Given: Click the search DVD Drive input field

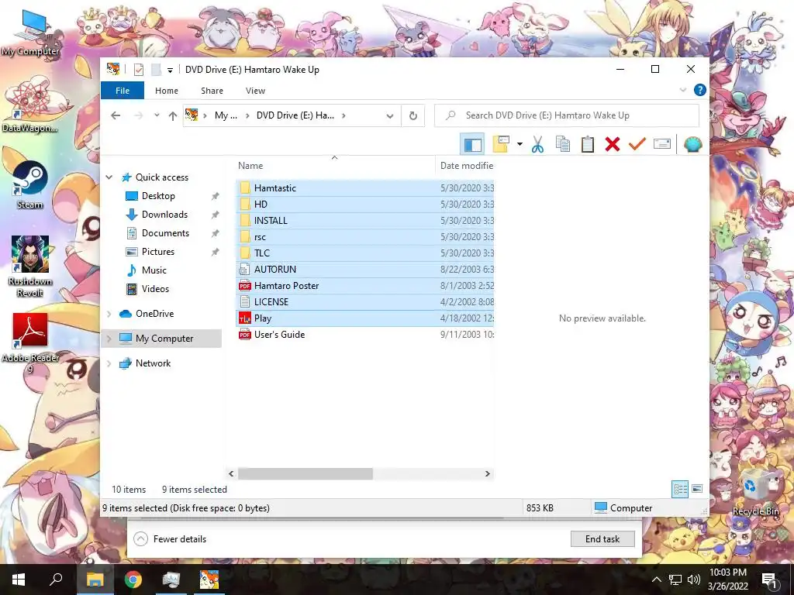Looking at the screenshot, I should (x=567, y=115).
